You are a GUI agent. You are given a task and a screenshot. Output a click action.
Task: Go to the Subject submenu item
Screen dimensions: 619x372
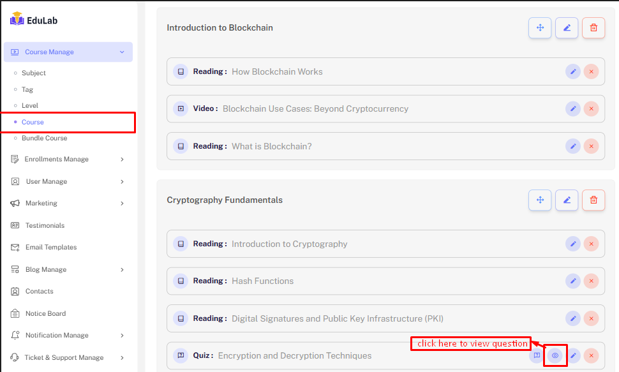click(34, 73)
